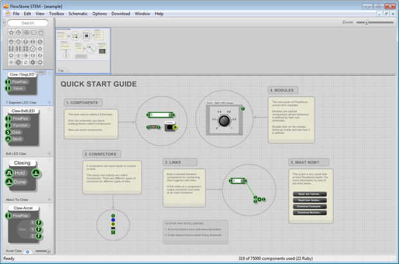This screenshot has height=264, width=399.
Task: Collapse the toolbox side panel arrow
Action: [x=4, y=23]
